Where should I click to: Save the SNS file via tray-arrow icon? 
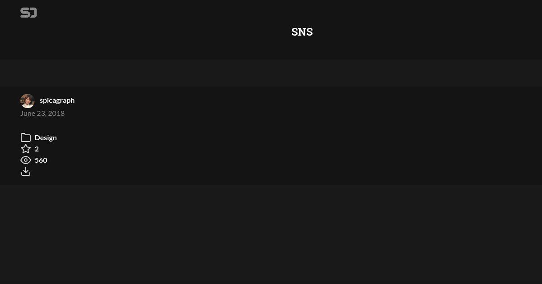pos(26,171)
